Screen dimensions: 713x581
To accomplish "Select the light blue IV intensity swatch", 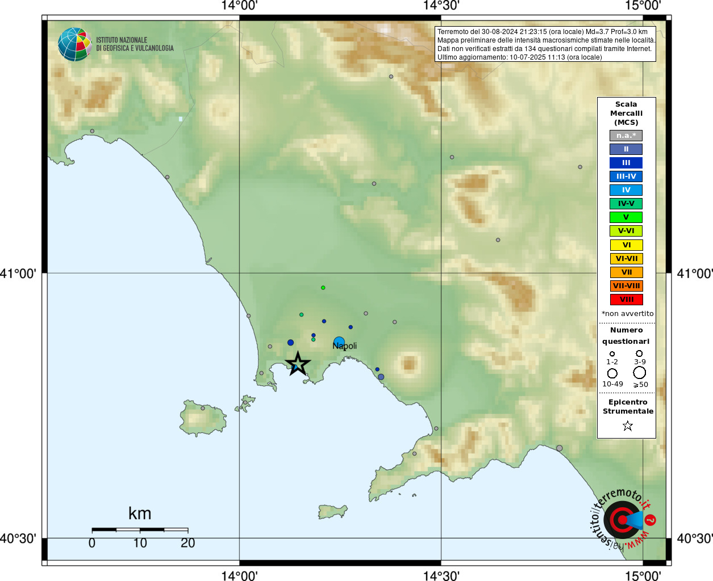I will pos(626,190).
